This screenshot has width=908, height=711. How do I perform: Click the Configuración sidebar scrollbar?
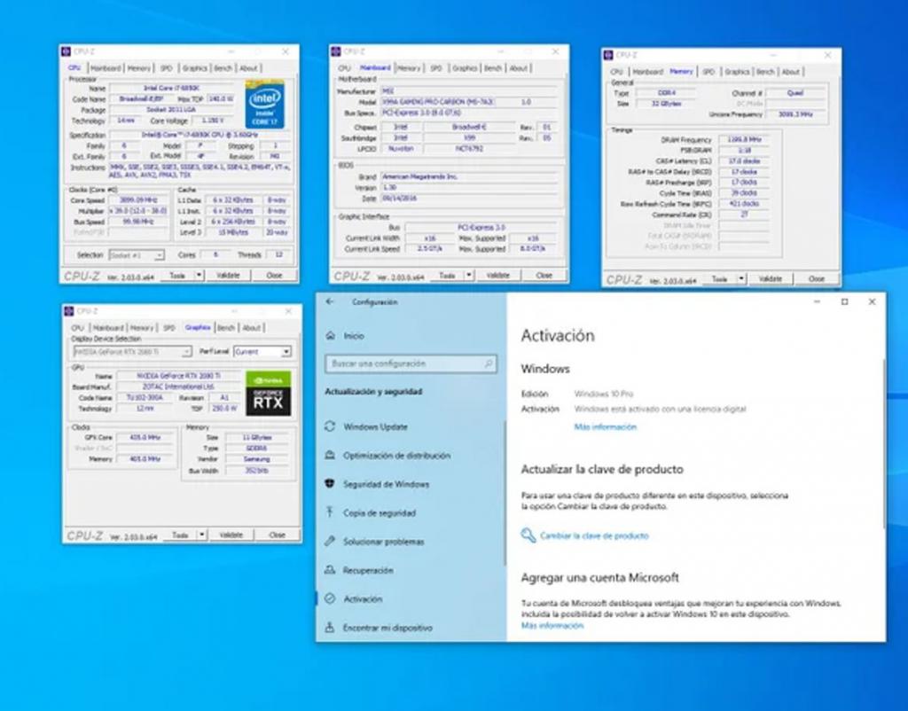tap(505, 493)
